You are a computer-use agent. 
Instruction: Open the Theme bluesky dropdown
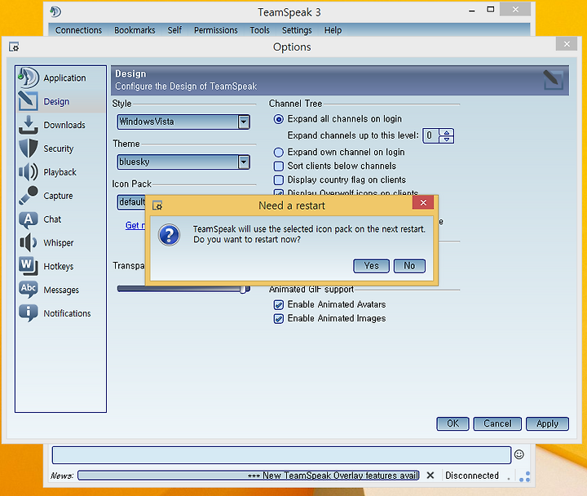click(183, 162)
